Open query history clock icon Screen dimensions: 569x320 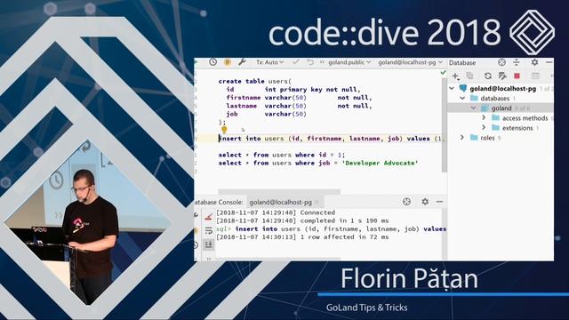[213, 62]
